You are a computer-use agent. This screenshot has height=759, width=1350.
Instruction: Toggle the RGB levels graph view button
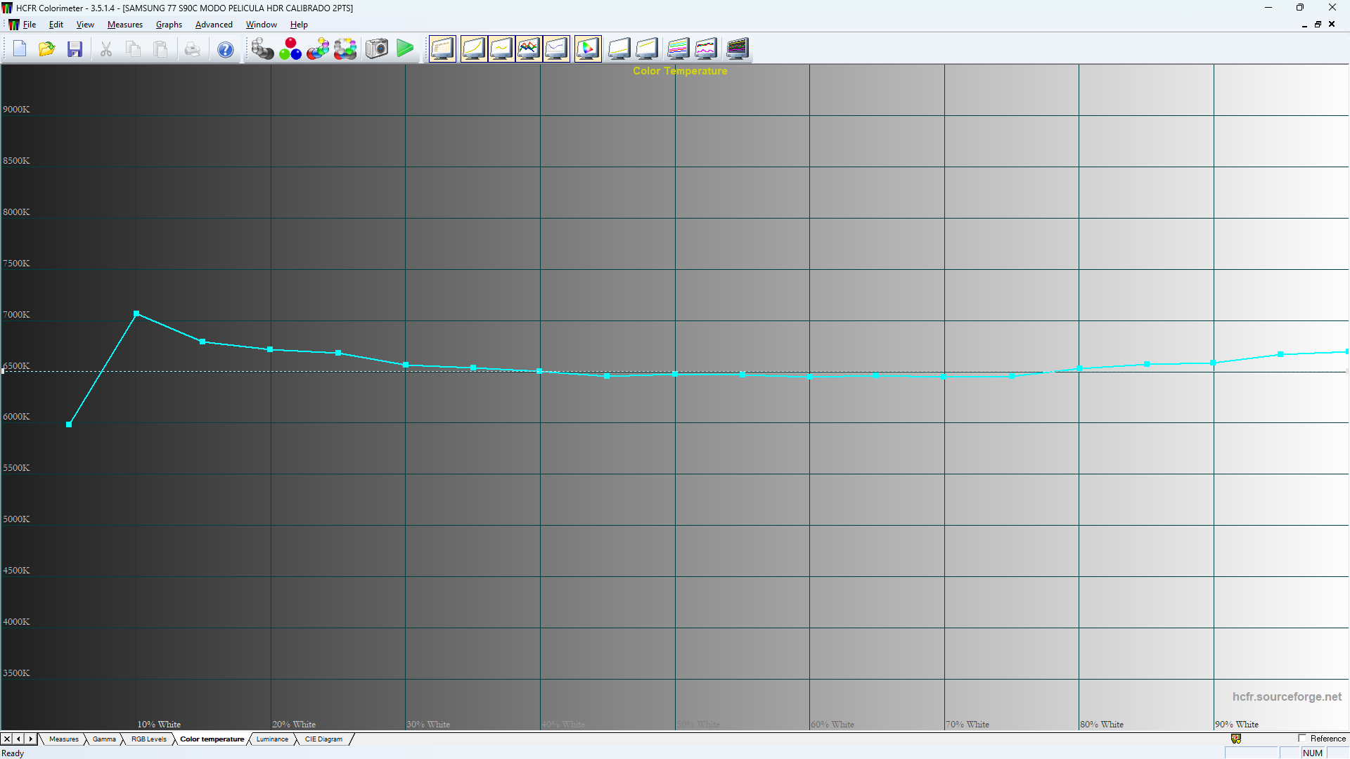coord(529,48)
